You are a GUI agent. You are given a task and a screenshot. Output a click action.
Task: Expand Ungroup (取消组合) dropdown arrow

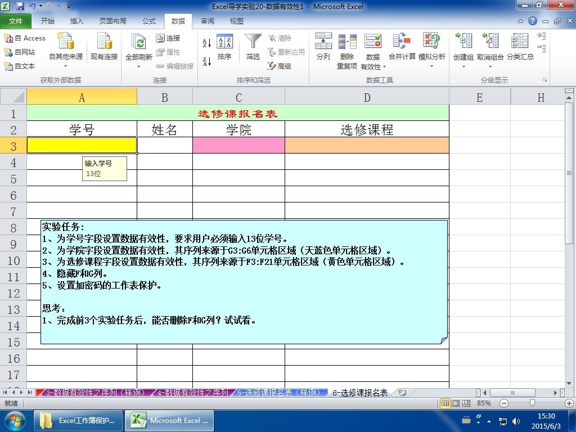(x=490, y=66)
